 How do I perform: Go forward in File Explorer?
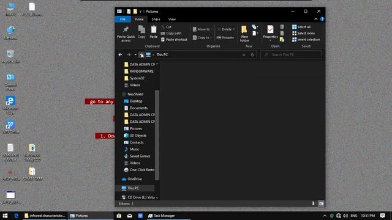click(x=129, y=54)
